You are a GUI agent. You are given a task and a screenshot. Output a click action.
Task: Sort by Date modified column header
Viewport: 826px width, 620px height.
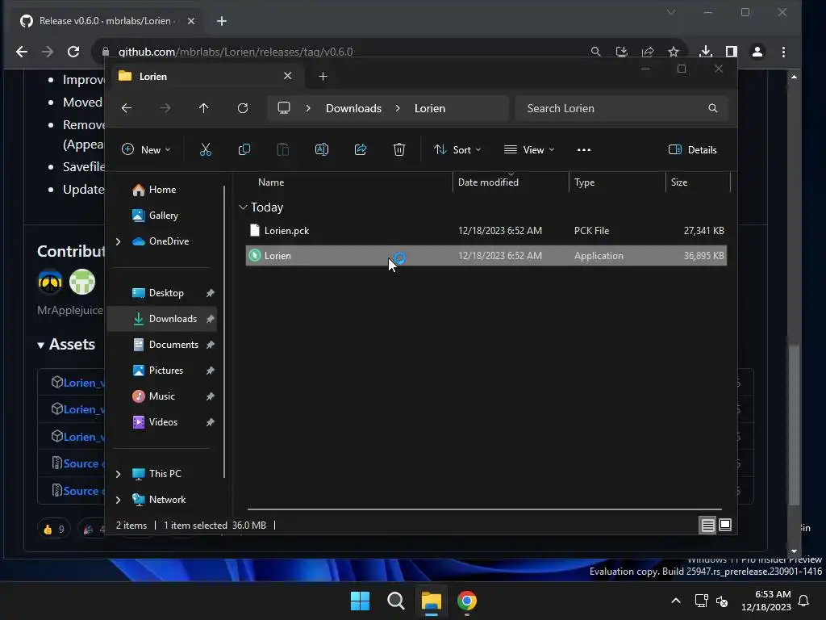click(x=488, y=182)
